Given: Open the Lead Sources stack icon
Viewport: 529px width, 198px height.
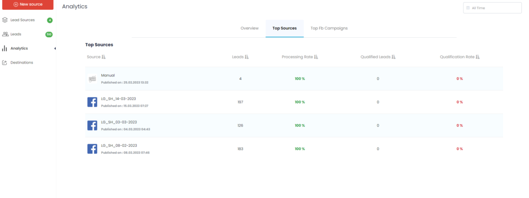Looking at the screenshot, I should coord(5,20).
